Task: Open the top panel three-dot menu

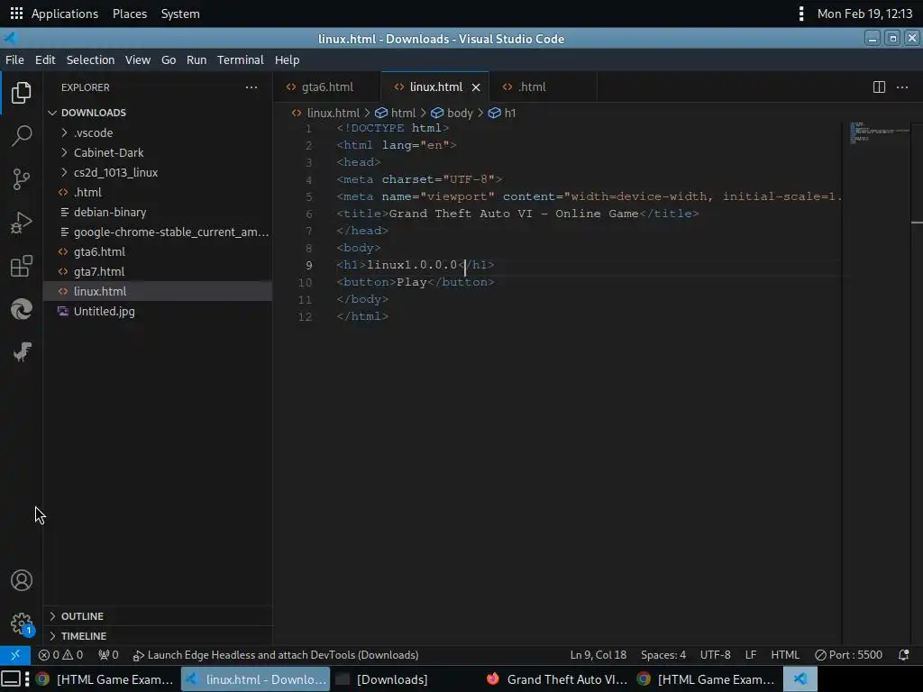Action: pyautogui.click(x=801, y=13)
